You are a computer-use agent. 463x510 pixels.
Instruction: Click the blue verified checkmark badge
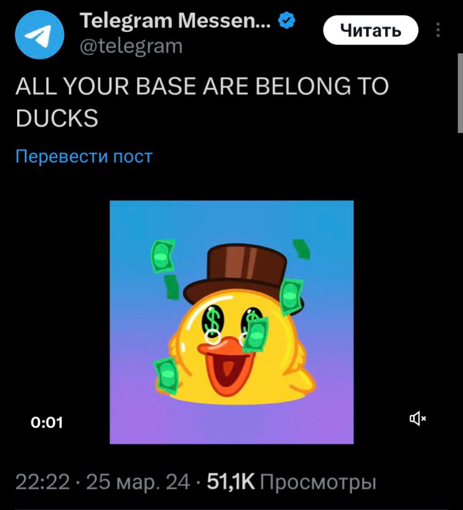(286, 21)
